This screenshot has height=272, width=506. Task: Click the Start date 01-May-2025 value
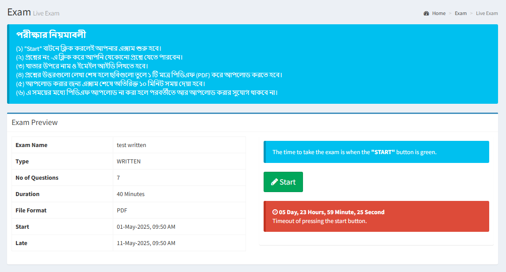pos(146,227)
